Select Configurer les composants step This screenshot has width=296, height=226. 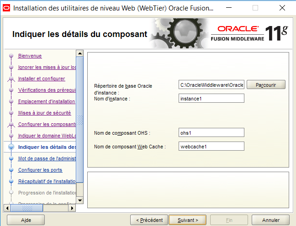47,124
